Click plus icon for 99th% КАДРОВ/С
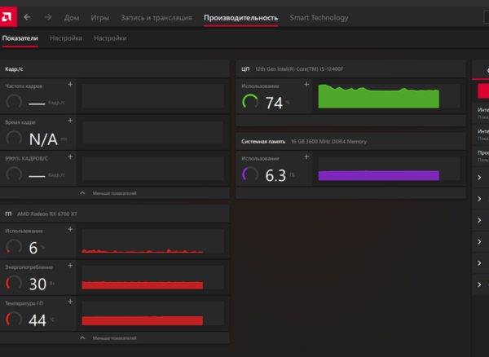This screenshot has width=489, height=357. pyautogui.click(x=69, y=157)
